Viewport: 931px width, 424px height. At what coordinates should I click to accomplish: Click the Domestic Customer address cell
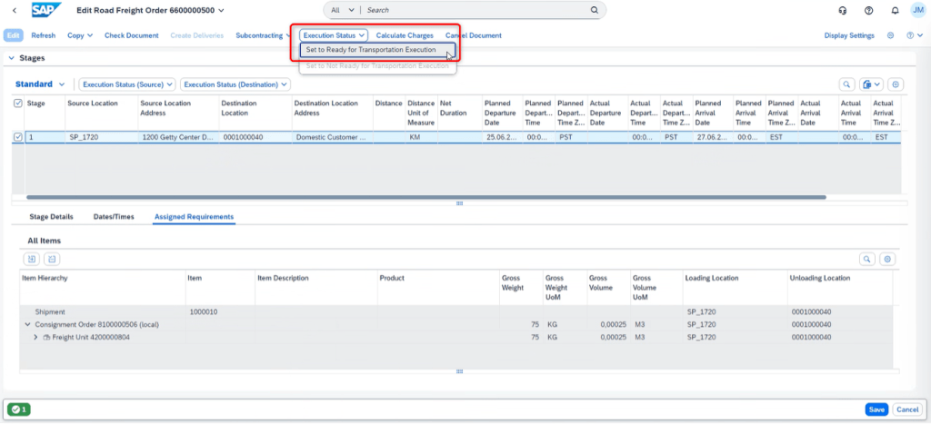coord(333,137)
